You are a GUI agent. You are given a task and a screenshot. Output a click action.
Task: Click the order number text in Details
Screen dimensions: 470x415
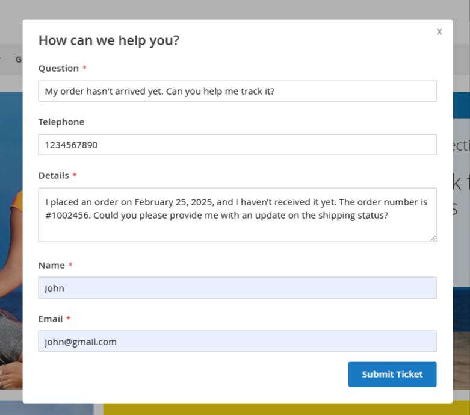click(67, 216)
